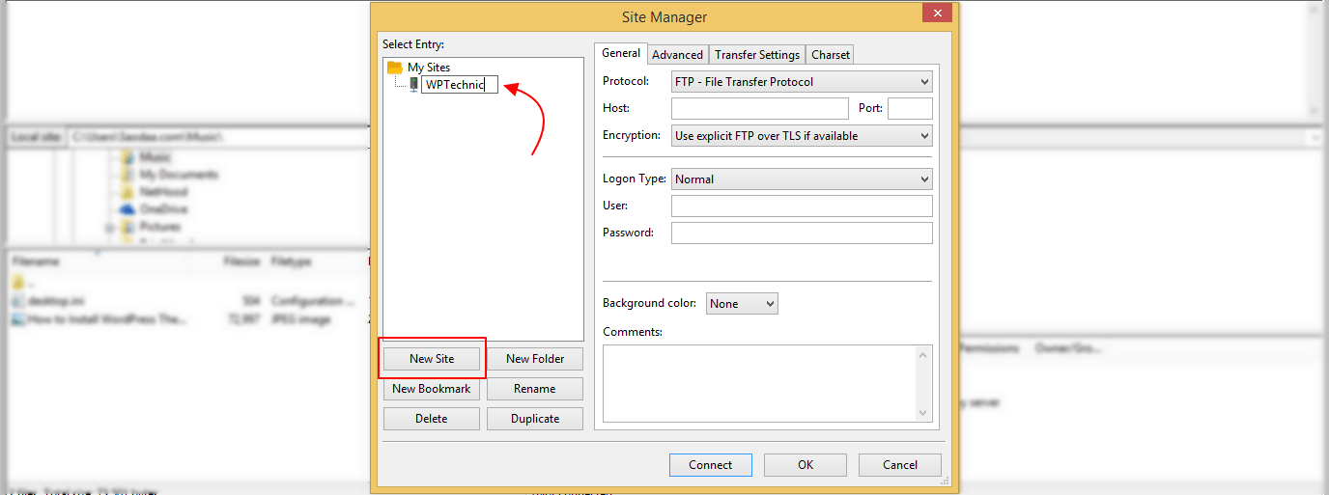The height and width of the screenshot is (495, 1329).
Task: Click the Delete button
Action: (432, 419)
